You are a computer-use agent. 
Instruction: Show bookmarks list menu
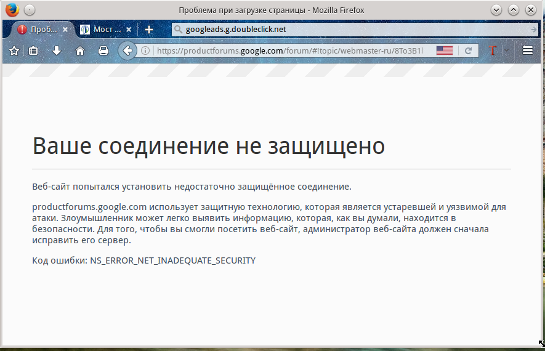33,50
